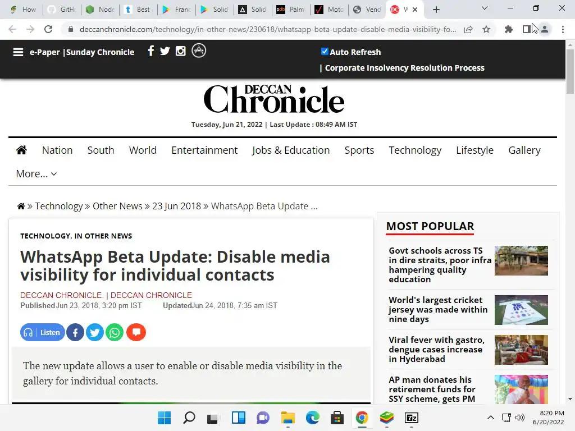Open the World section
The height and width of the screenshot is (431, 575).
pos(143,150)
